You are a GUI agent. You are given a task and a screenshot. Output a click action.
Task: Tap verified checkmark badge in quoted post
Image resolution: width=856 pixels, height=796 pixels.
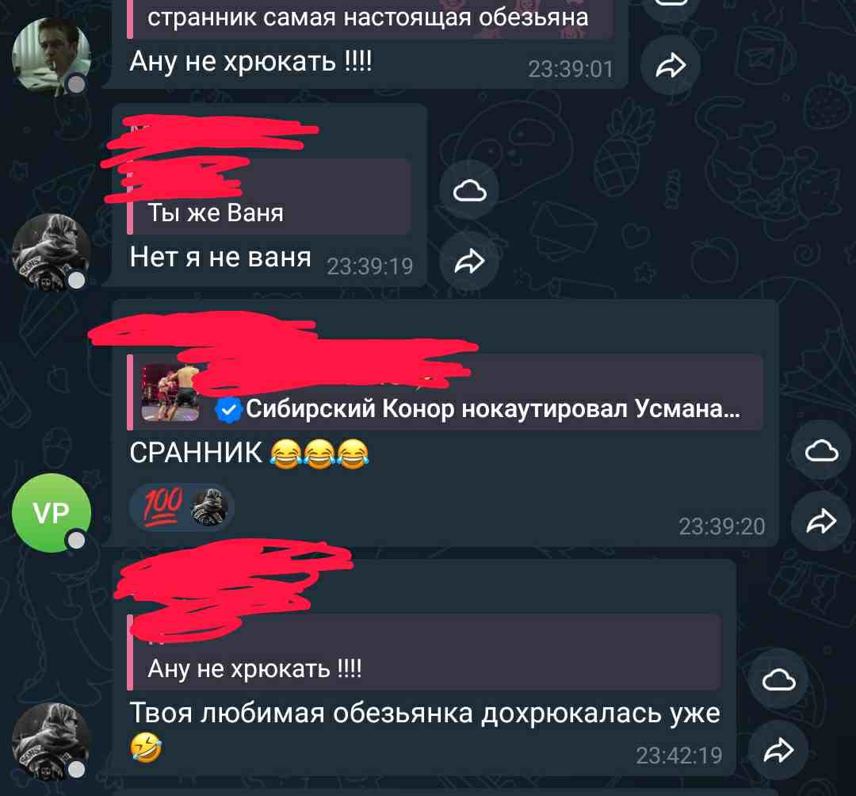click(x=228, y=409)
